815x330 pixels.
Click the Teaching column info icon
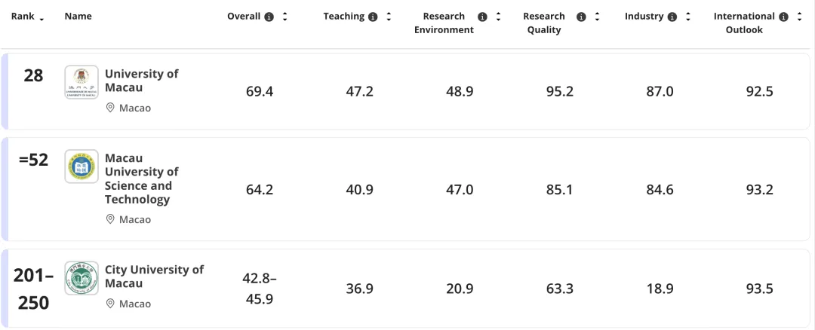(373, 17)
